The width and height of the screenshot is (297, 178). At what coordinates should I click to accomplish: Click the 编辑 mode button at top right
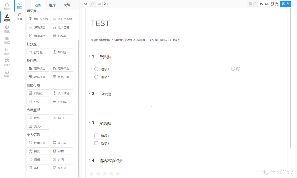pyautogui.click(x=253, y=4)
